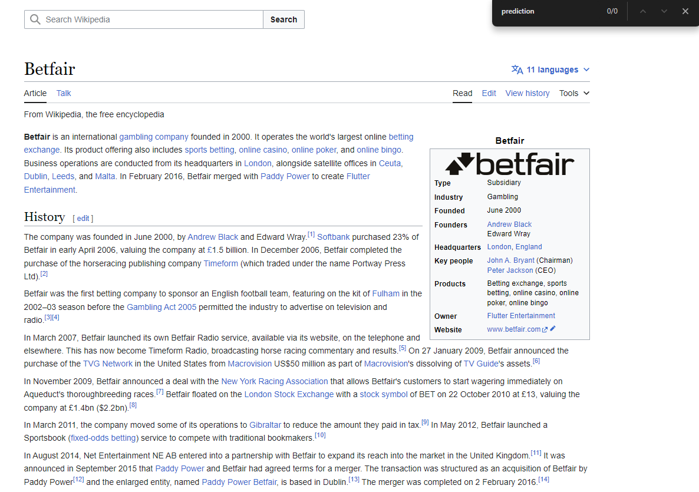The width and height of the screenshot is (699, 492).
Task: Open the New York Racing Association link
Action: [275, 381]
